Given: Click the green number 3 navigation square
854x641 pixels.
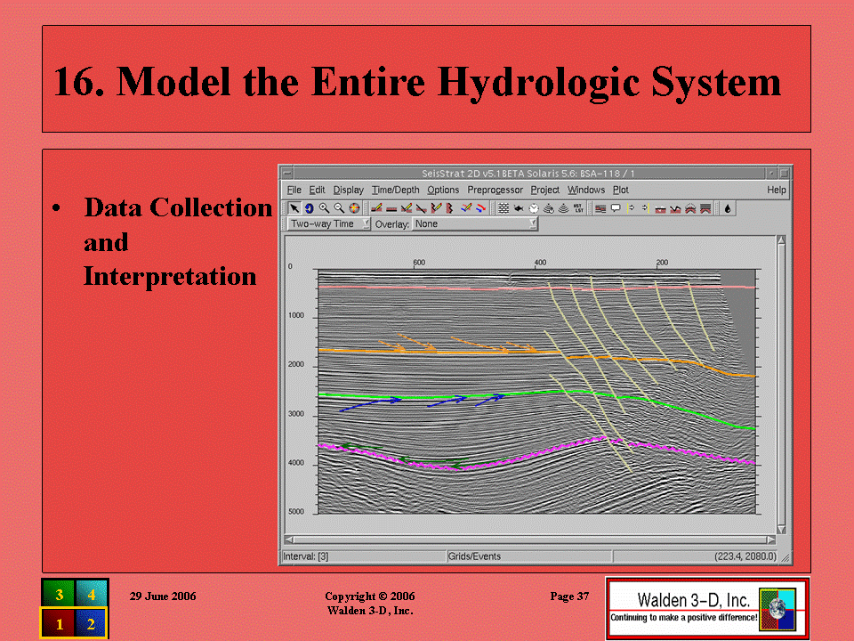Looking at the screenshot, I should click(59, 594).
